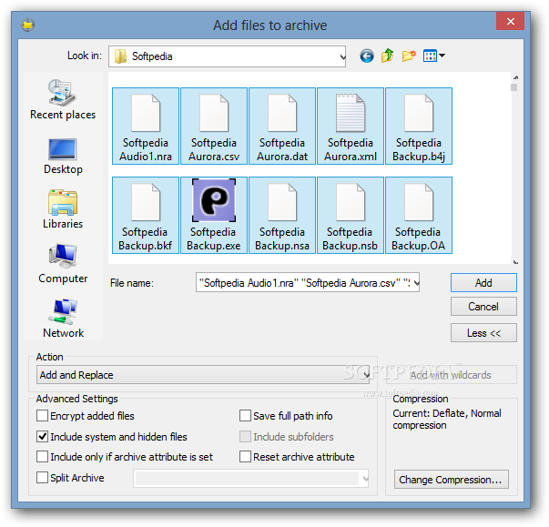This screenshot has width=549, height=527.
Task: Click the Add button
Action: point(483,282)
